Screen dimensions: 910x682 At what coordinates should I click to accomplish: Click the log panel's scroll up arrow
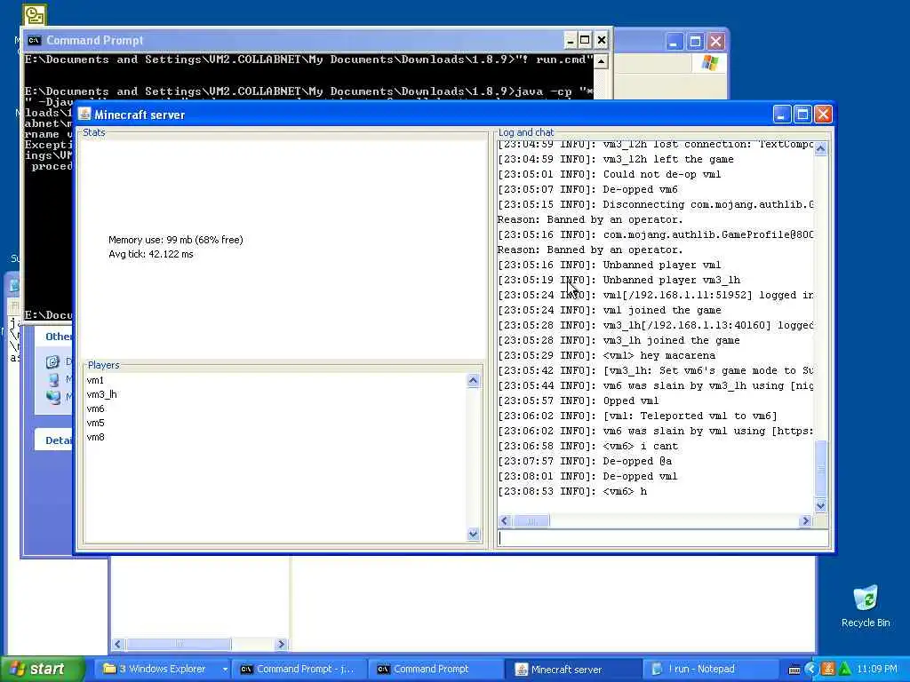coord(820,148)
